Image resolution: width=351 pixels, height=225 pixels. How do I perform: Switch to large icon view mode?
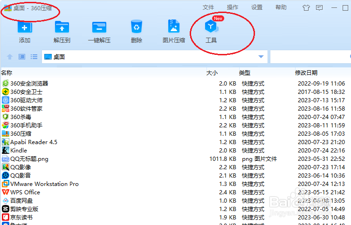point(22,57)
